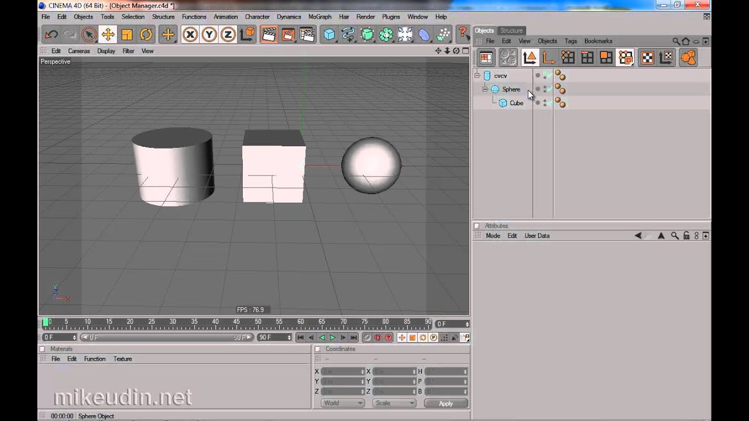Screen dimensions: 749x421
Task: Toggle visibility dots for Sphere
Action: pos(544,89)
